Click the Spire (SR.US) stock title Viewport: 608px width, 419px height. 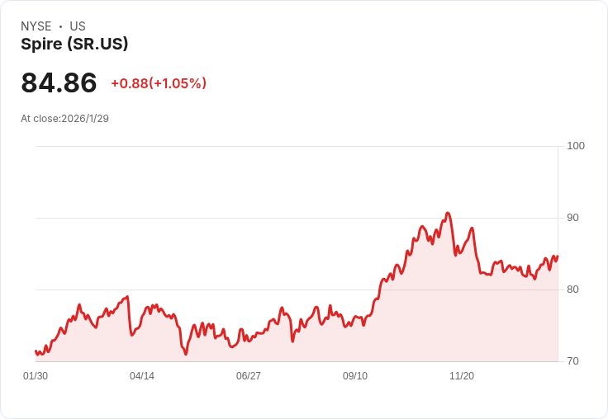(x=74, y=45)
